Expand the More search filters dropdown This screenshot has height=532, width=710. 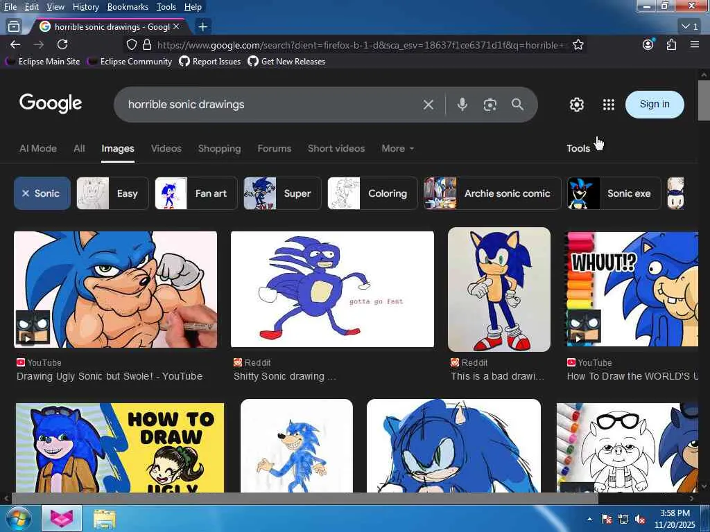coord(397,148)
